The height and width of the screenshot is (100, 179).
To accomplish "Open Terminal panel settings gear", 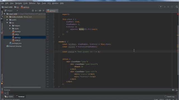I will (x=173, y=90).
